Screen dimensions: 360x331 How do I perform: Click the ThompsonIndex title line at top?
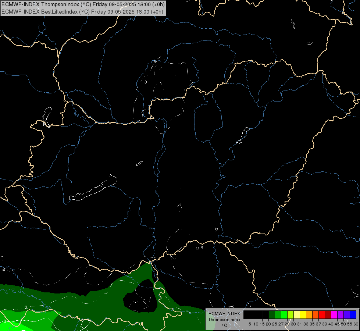(x=83, y=4)
